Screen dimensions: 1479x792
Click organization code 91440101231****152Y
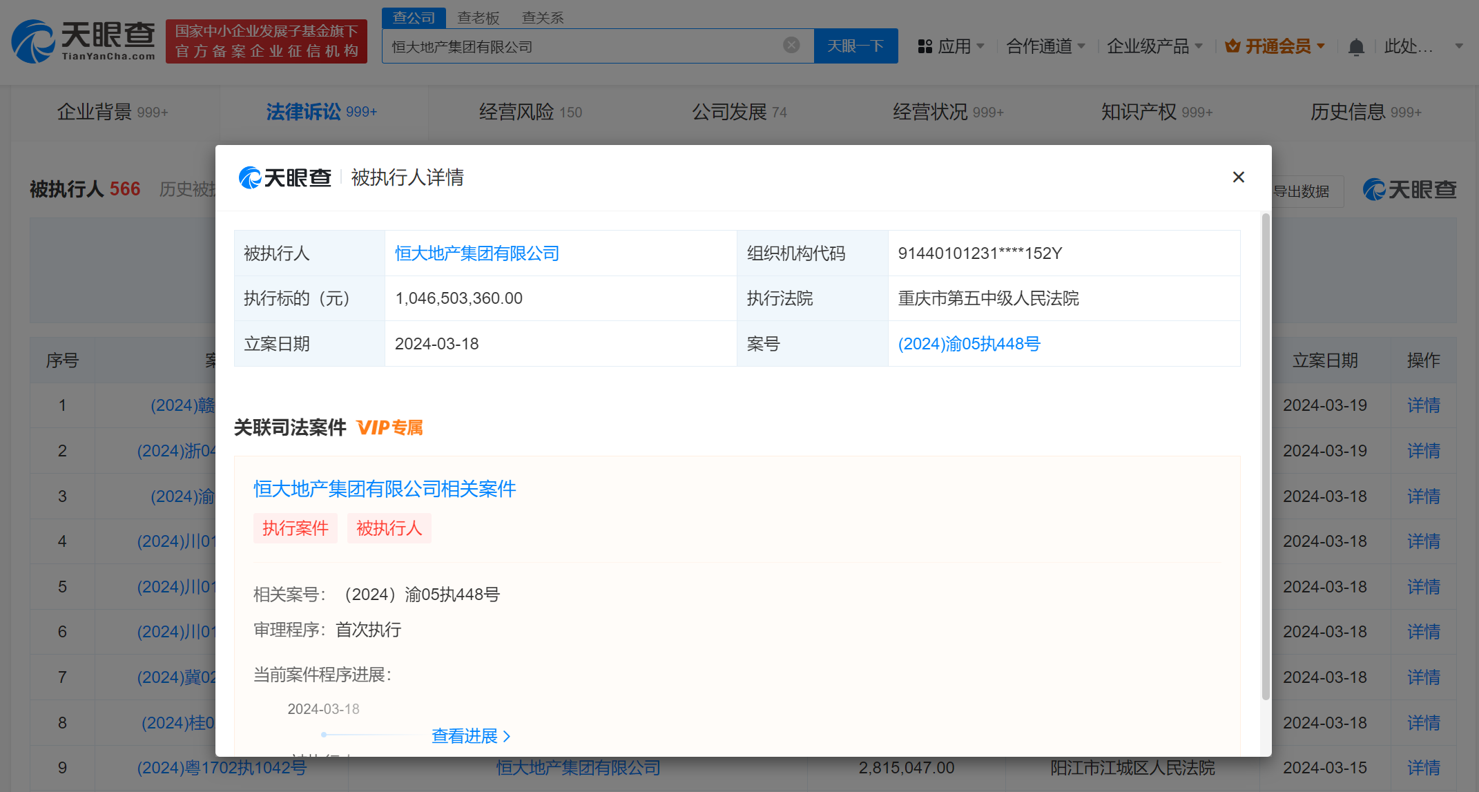(x=980, y=253)
